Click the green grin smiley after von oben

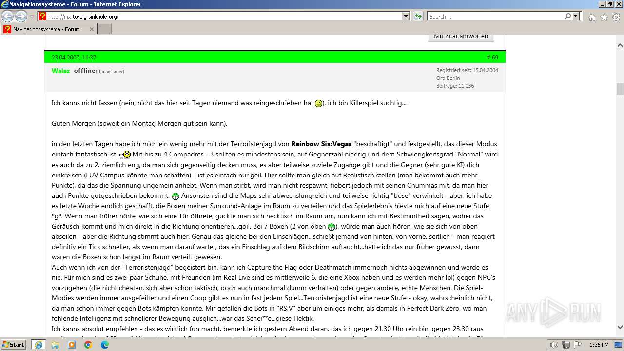coord(331,227)
